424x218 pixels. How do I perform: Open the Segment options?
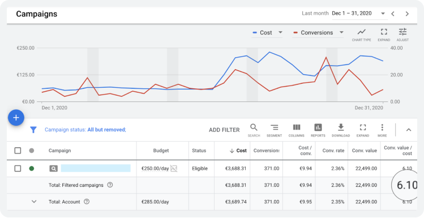click(274, 130)
